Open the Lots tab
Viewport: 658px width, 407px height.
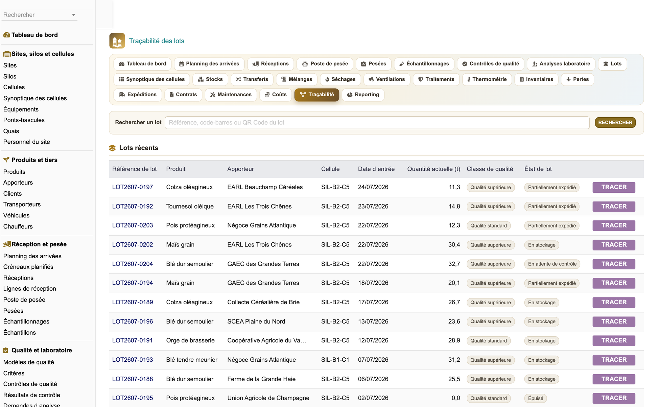pyautogui.click(x=612, y=64)
